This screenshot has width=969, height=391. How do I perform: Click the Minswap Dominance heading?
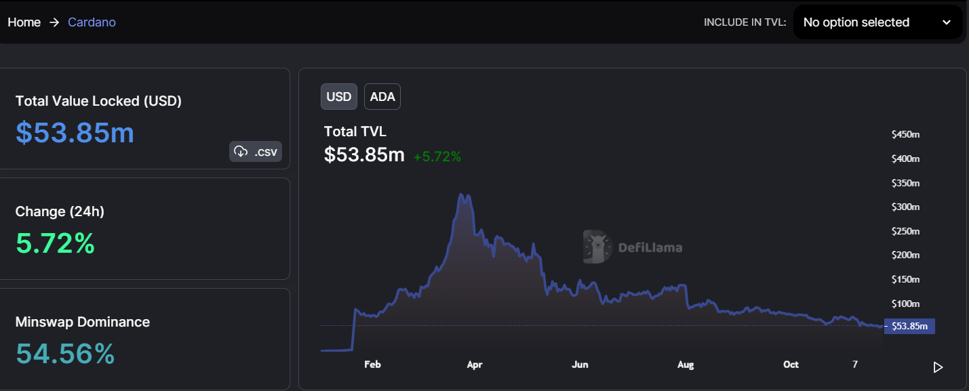(83, 322)
